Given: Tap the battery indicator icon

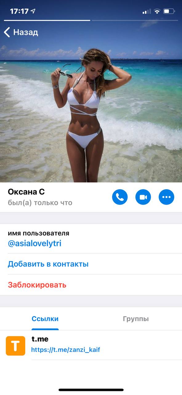Looking at the screenshot, I should click(169, 11).
